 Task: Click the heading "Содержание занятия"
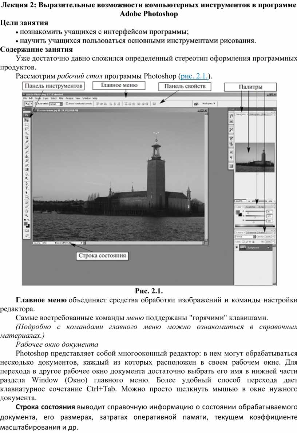36,49
